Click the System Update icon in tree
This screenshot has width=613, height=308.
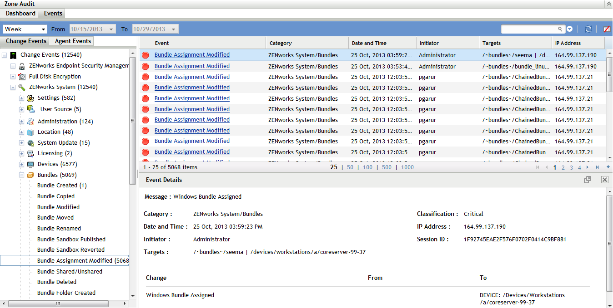pyautogui.click(x=30, y=143)
